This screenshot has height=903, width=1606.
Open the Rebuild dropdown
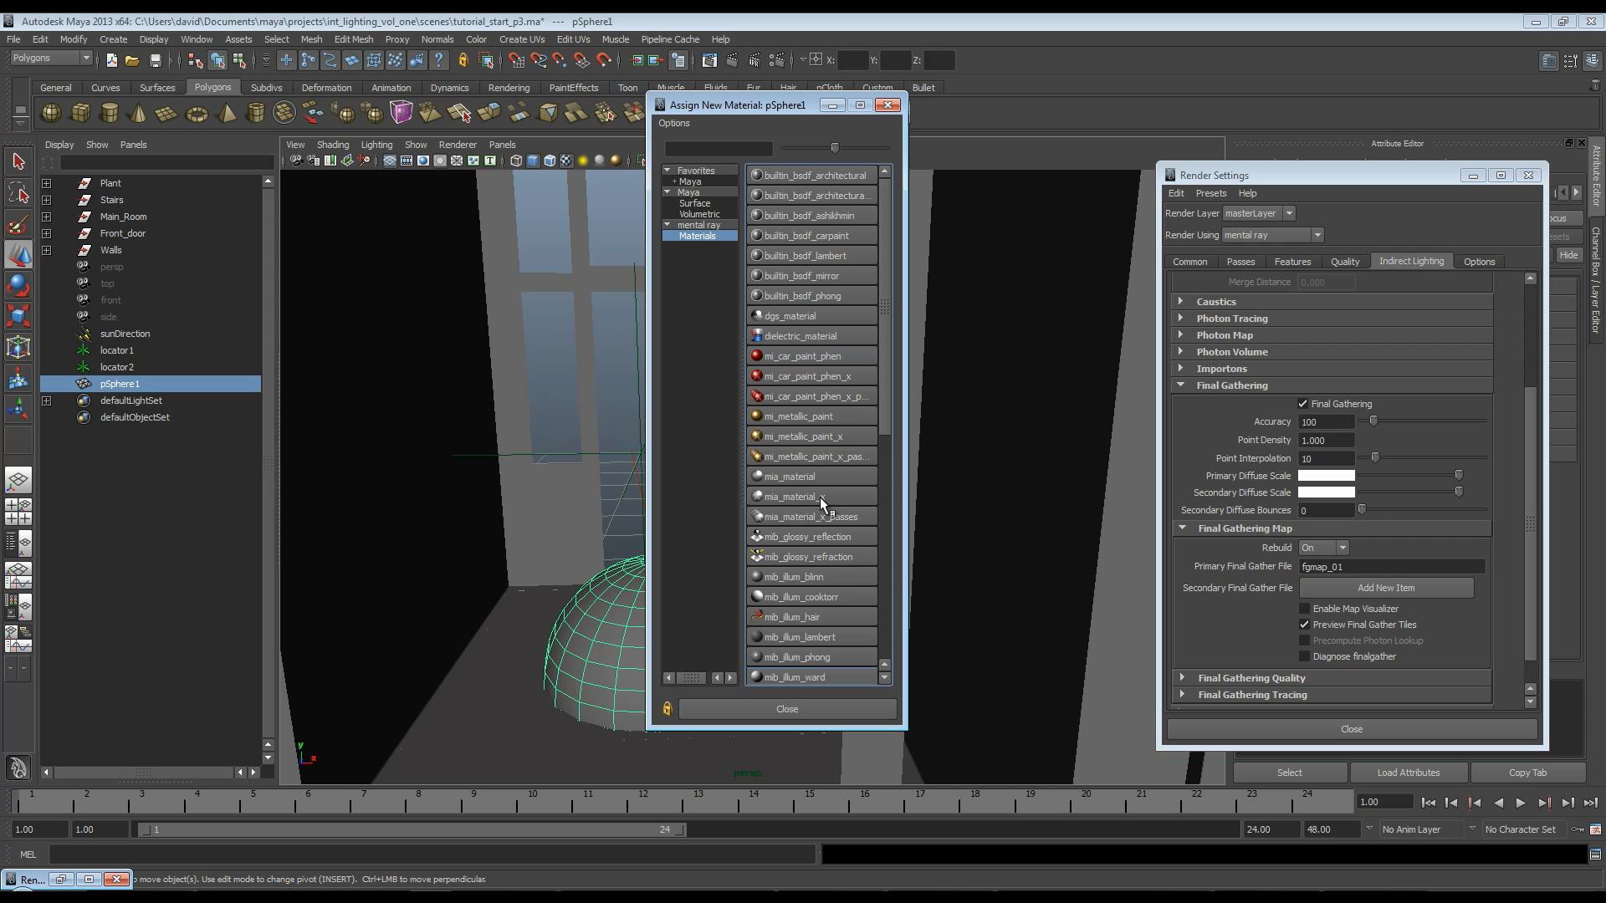tap(1323, 548)
